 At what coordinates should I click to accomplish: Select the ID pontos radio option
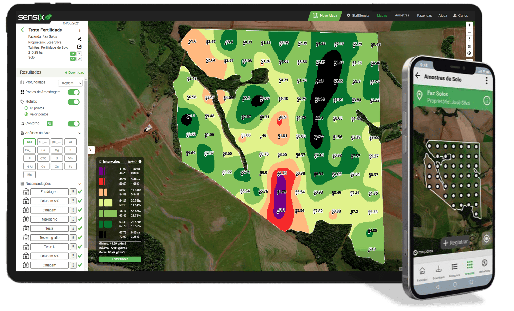tap(26, 108)
